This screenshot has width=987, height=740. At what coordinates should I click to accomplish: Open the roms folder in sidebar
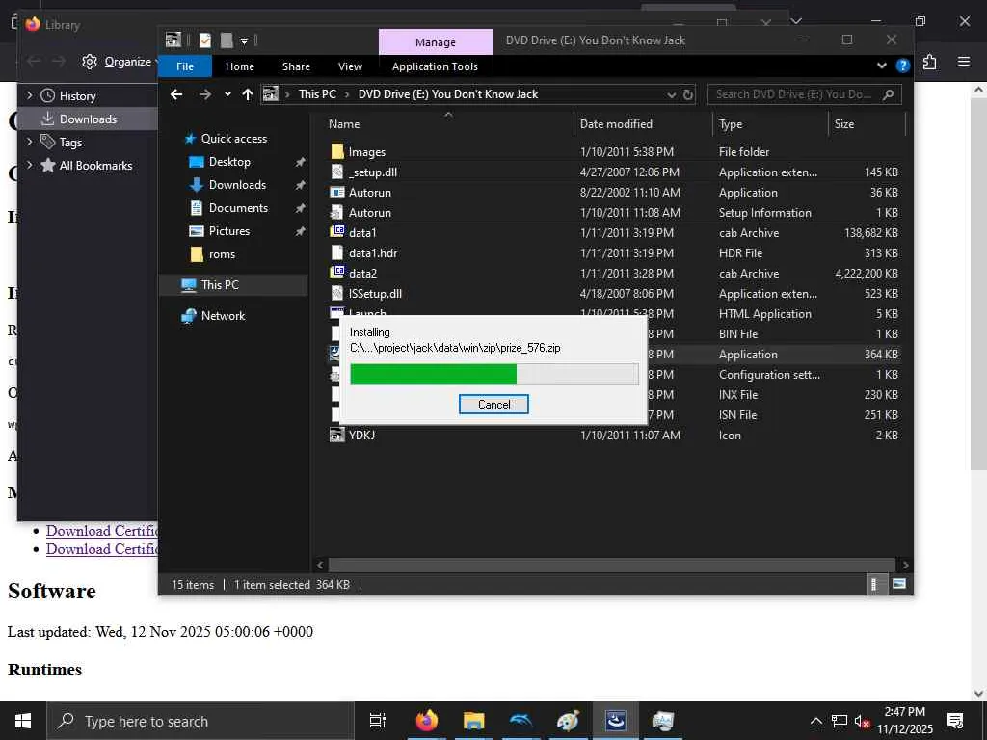222,254
